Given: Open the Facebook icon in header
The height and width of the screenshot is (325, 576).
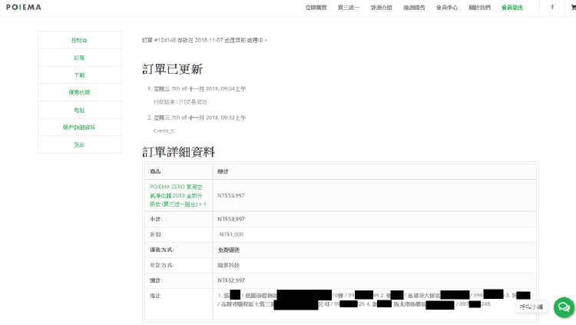Looking at the screenshot, I should [552, 7].
